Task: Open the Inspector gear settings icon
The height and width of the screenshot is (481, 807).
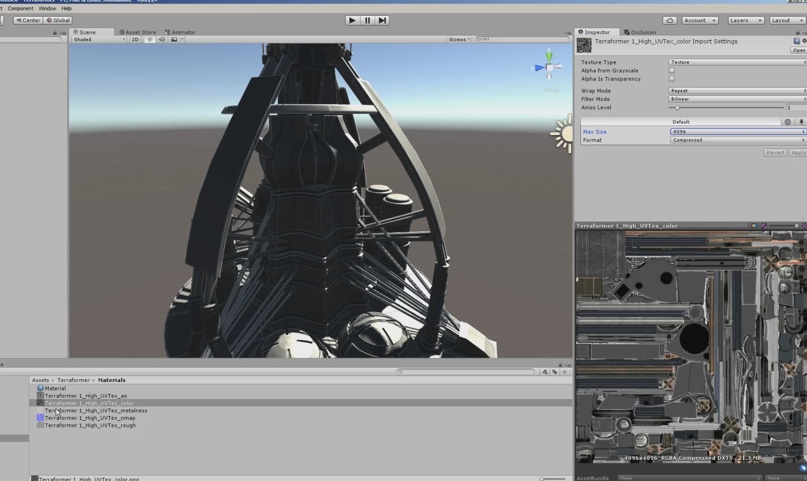Action: click(804, 41)
